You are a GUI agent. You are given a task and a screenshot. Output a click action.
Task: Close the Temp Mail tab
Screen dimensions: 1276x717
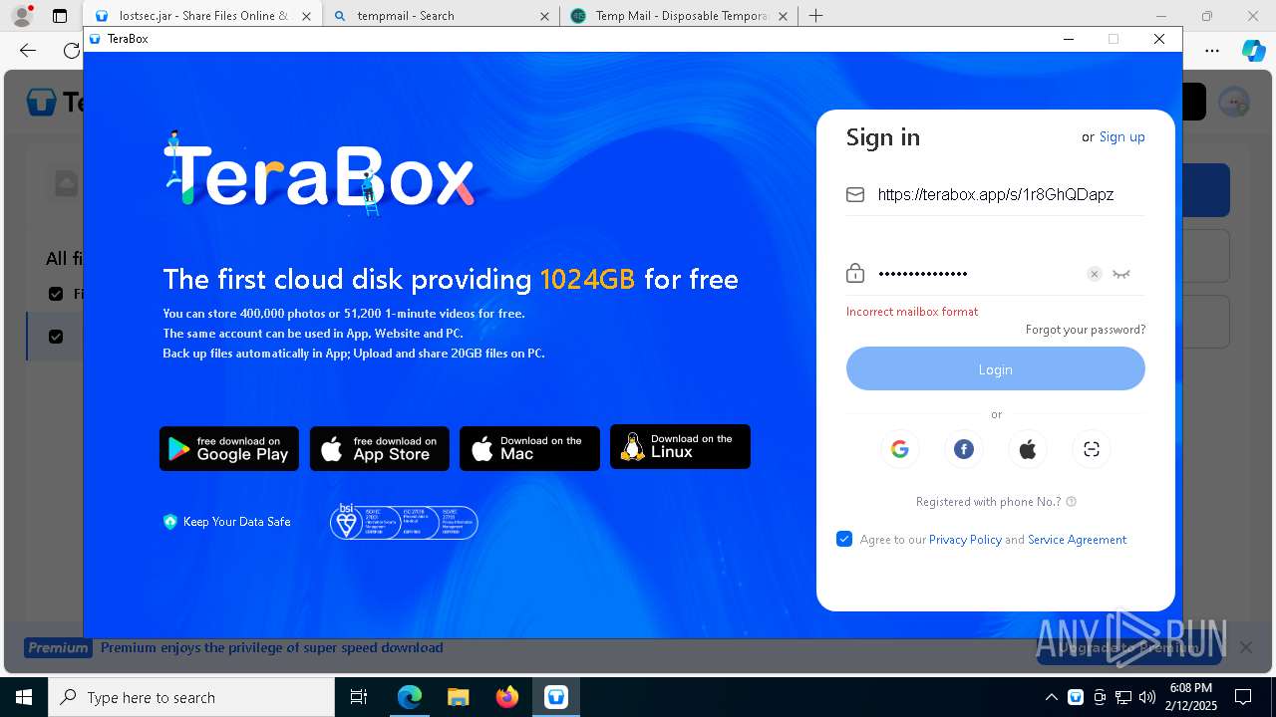coord(784,16)
